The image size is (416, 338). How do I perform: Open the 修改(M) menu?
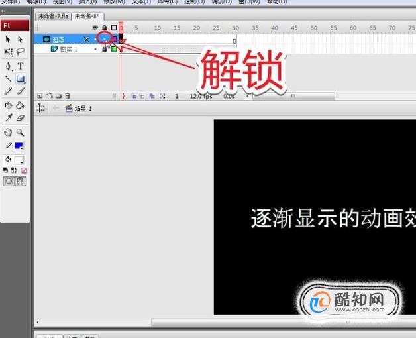(x=114, y=2)
